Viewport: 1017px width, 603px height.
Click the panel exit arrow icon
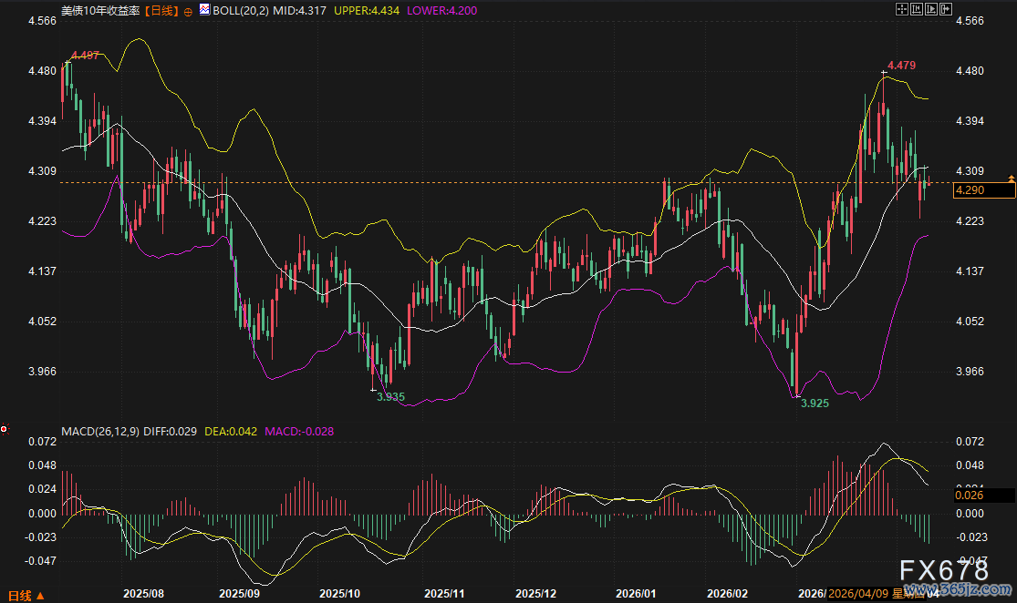pos(946,9)
